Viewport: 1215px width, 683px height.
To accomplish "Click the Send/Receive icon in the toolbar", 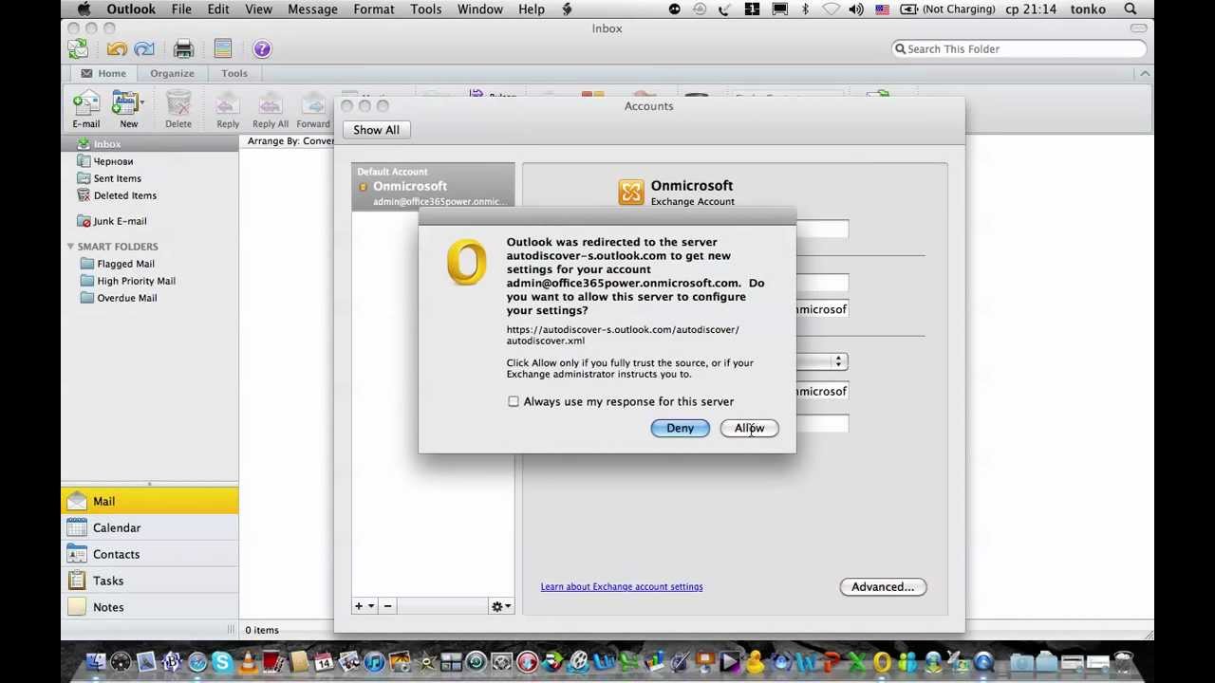I will coord(78,48).
